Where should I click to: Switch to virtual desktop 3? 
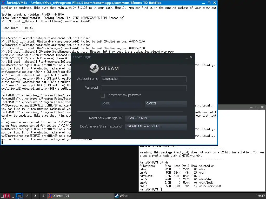point(35,196)
